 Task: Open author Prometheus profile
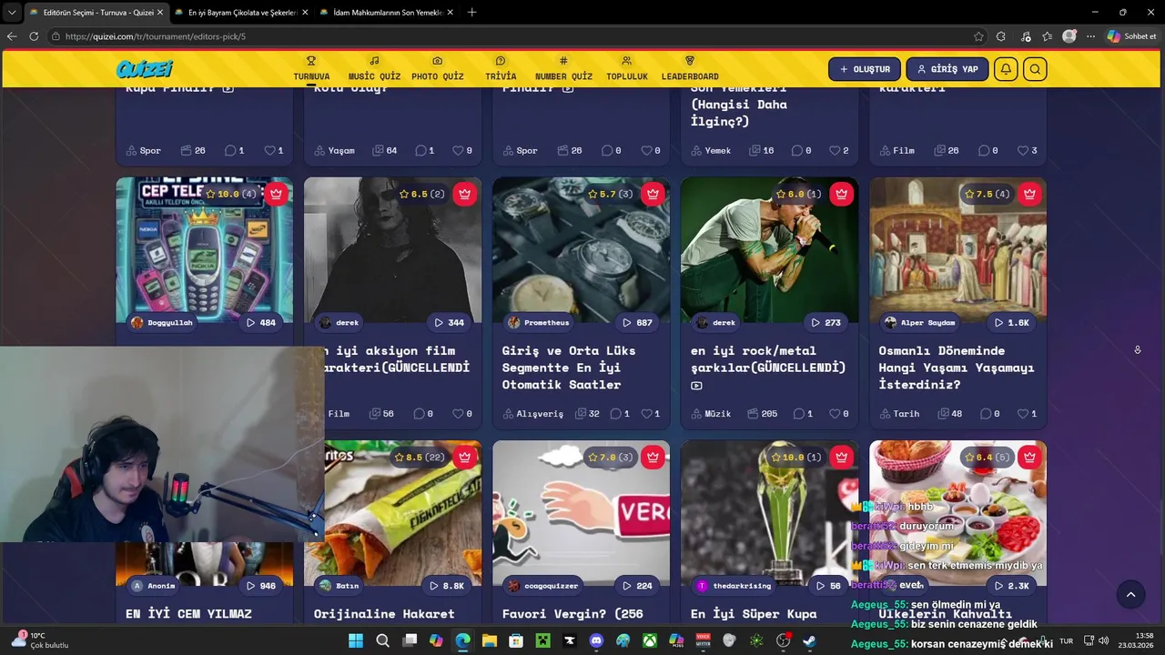coord(539,323)
